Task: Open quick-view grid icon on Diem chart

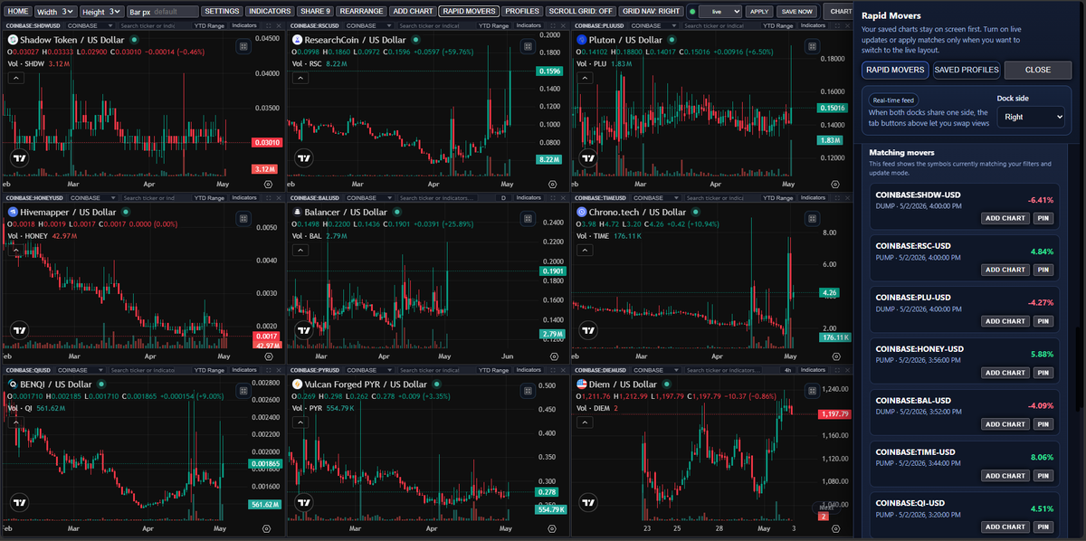Action: coord(811,390)
